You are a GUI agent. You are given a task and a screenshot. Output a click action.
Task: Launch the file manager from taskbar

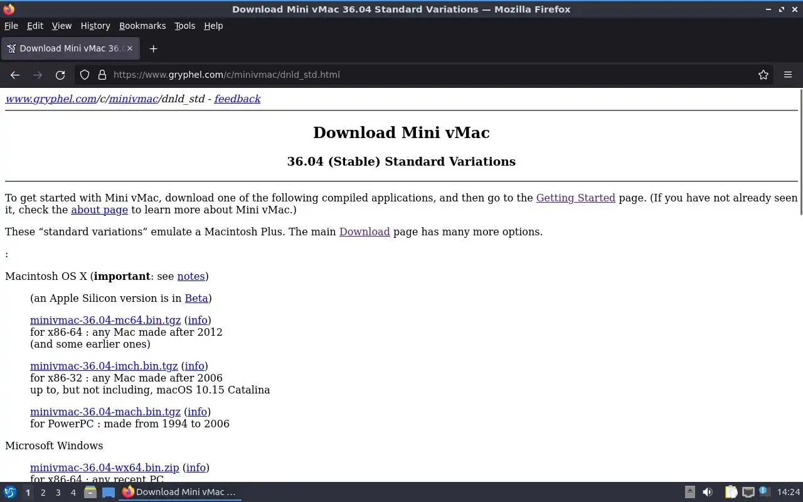tap(90, 492)
